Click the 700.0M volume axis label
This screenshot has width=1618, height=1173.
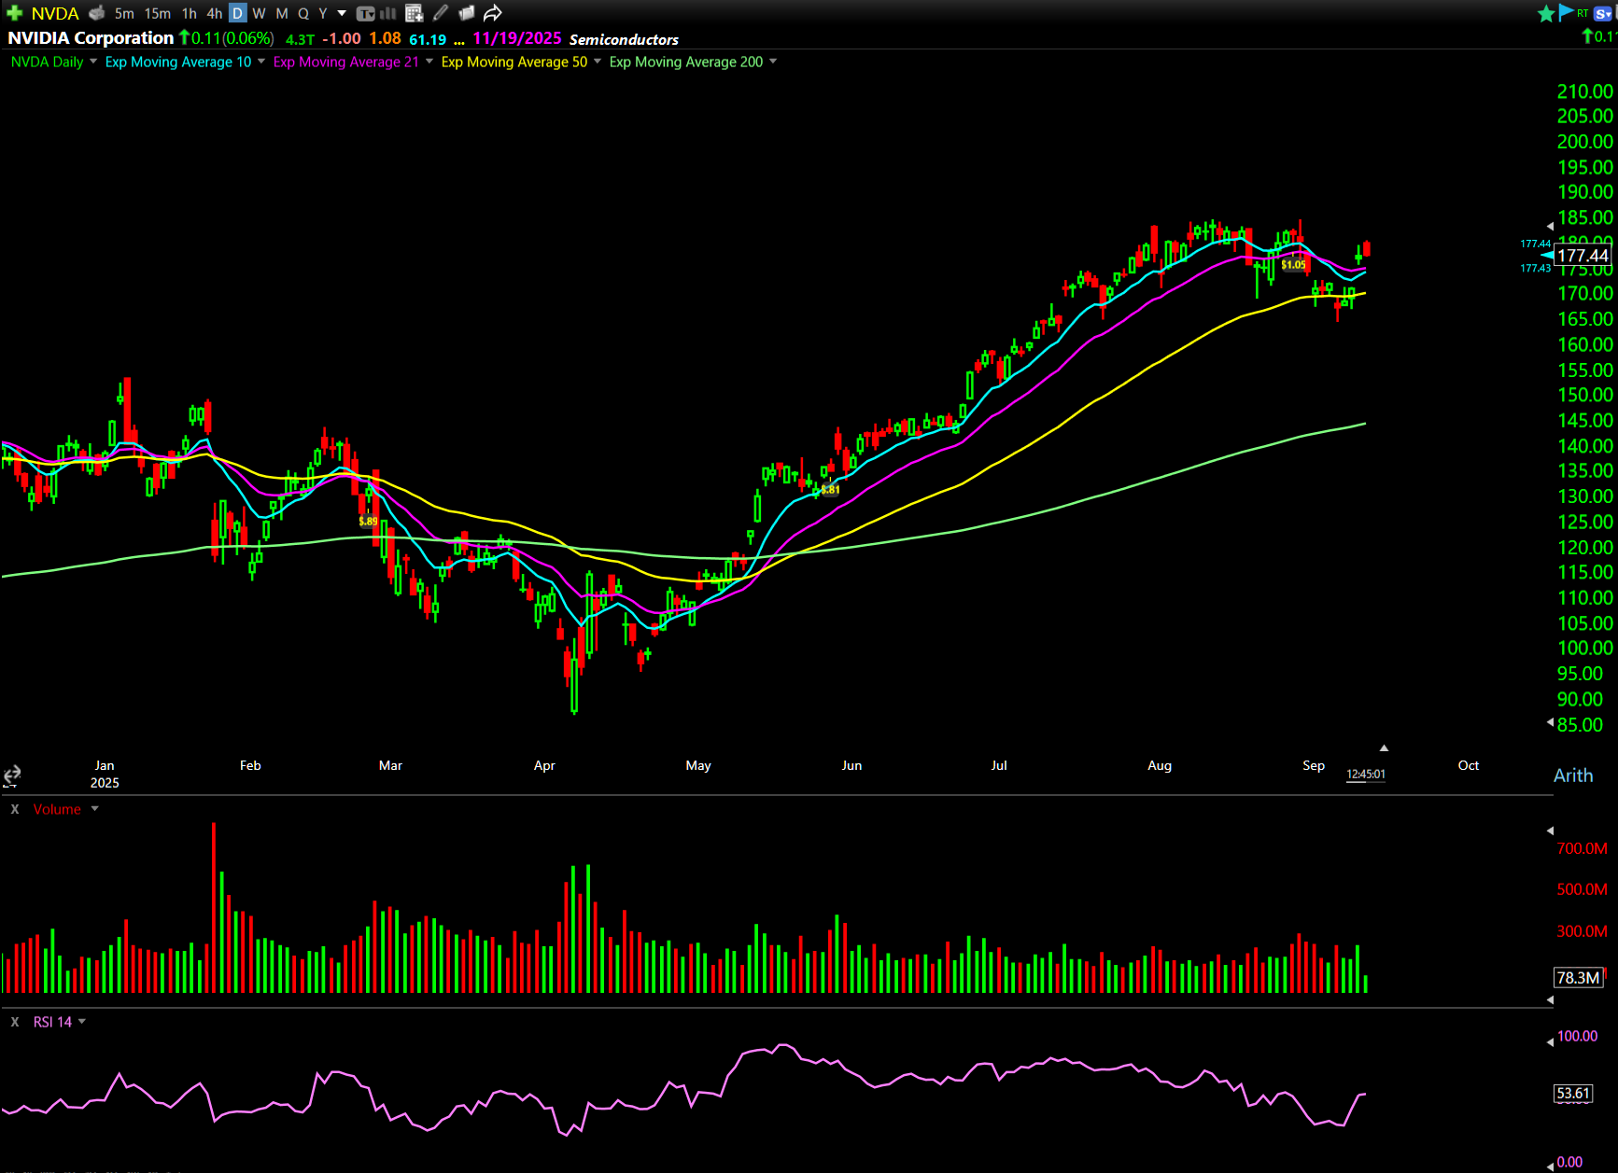pos(1582,848)
